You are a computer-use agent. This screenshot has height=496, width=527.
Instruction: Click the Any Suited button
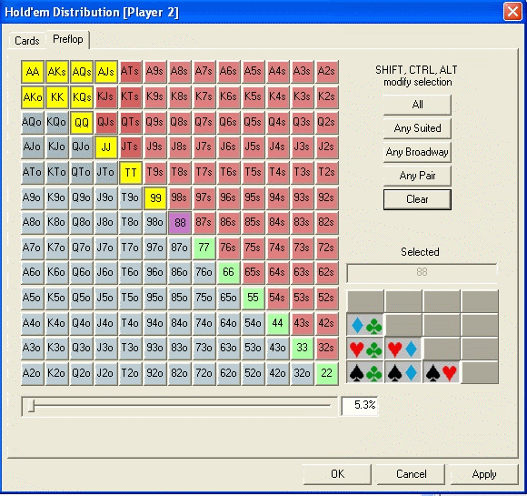pos(417,128)
